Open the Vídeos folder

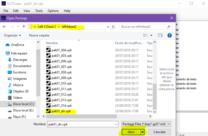(15, 98)
